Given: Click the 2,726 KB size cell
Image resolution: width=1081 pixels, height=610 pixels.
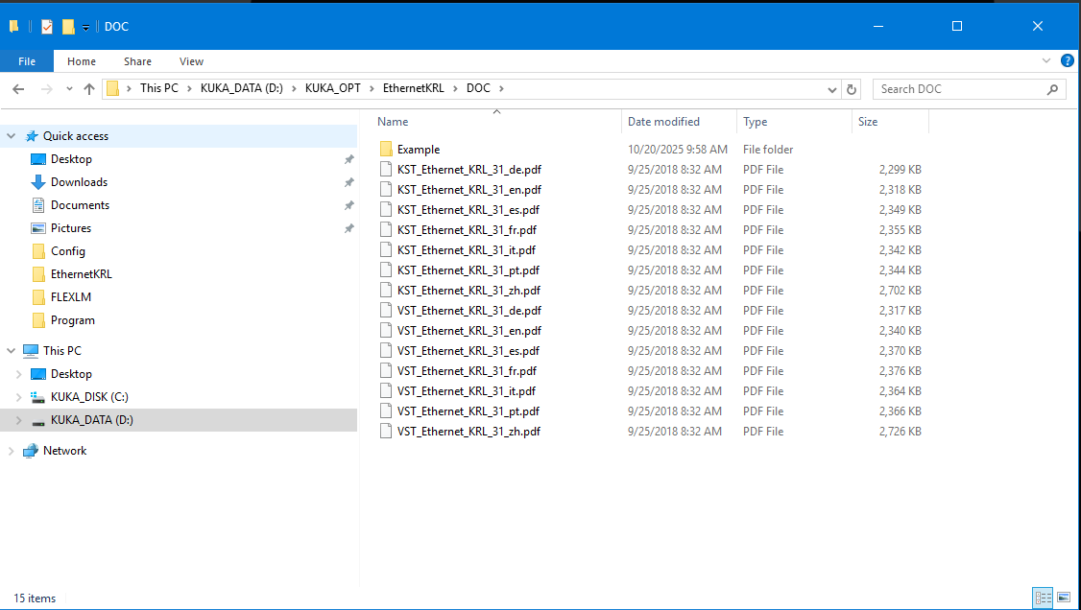Looking at the screenshot, I should click(x=900, y=432).
